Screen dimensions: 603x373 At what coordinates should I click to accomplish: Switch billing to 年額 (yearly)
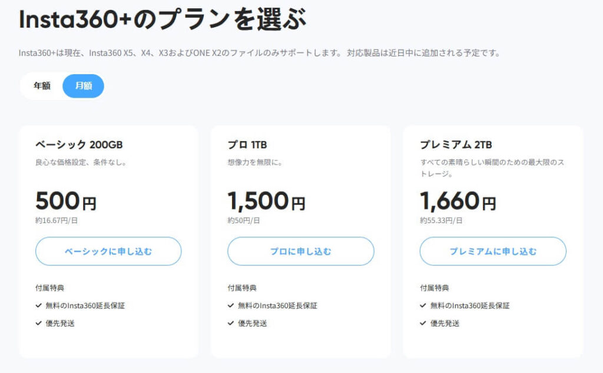point(42,86)
